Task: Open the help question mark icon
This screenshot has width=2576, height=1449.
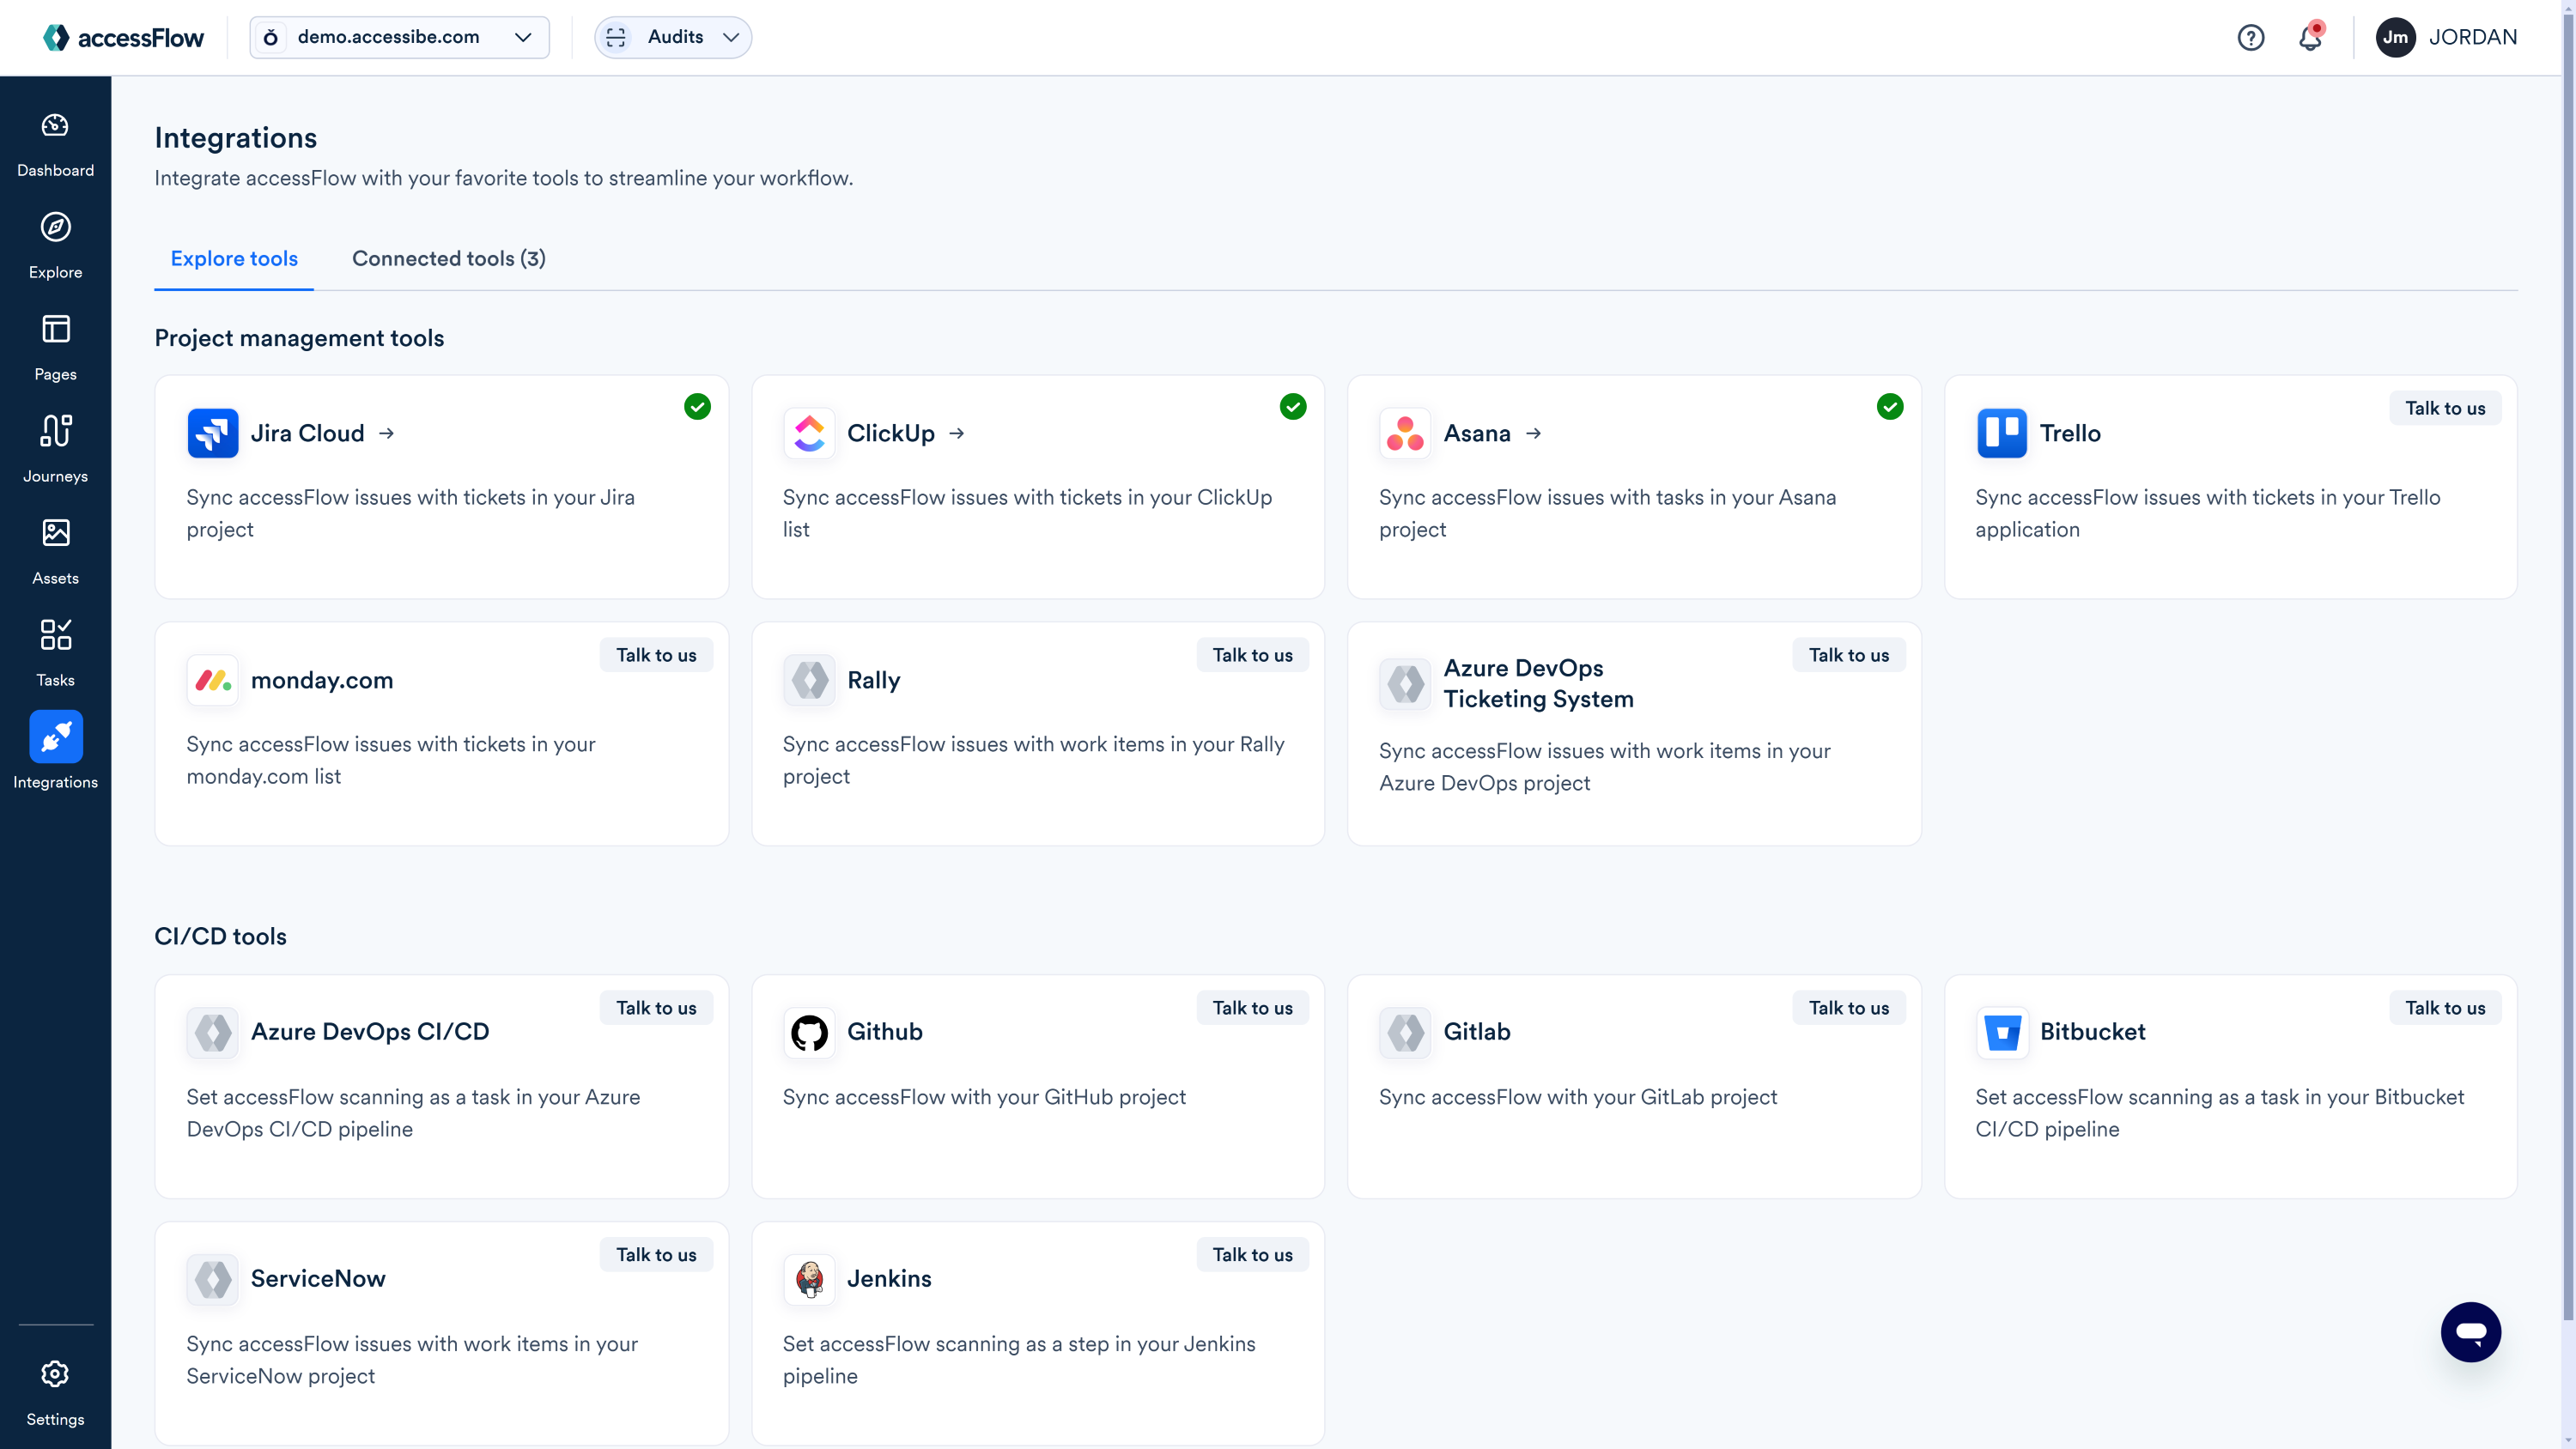Action: pyautogui.click(x=2251, y=37)
